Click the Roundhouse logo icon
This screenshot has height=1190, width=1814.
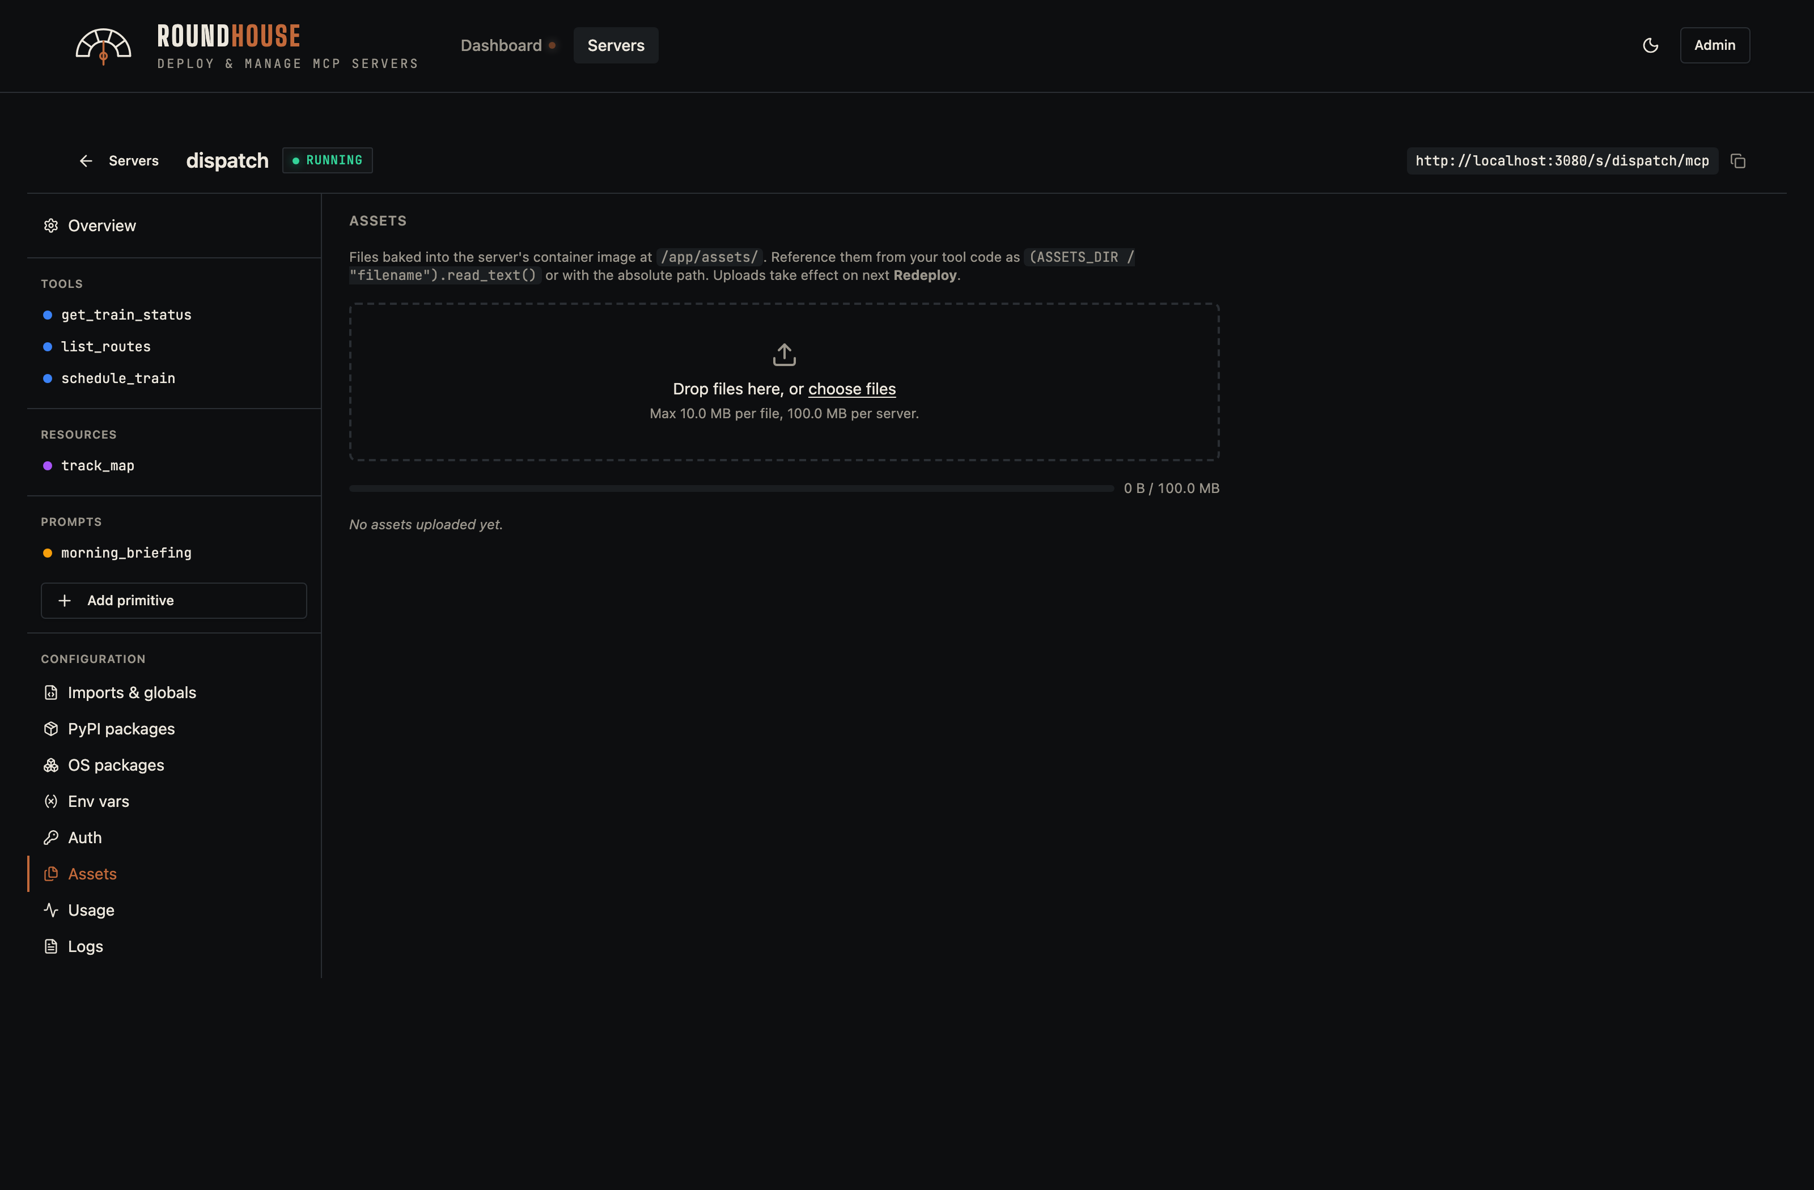pos(103,46)
